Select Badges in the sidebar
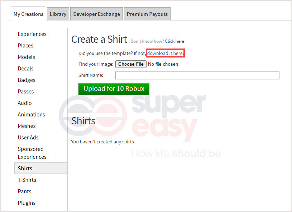The image size is (292, 212). click(27, 80)
